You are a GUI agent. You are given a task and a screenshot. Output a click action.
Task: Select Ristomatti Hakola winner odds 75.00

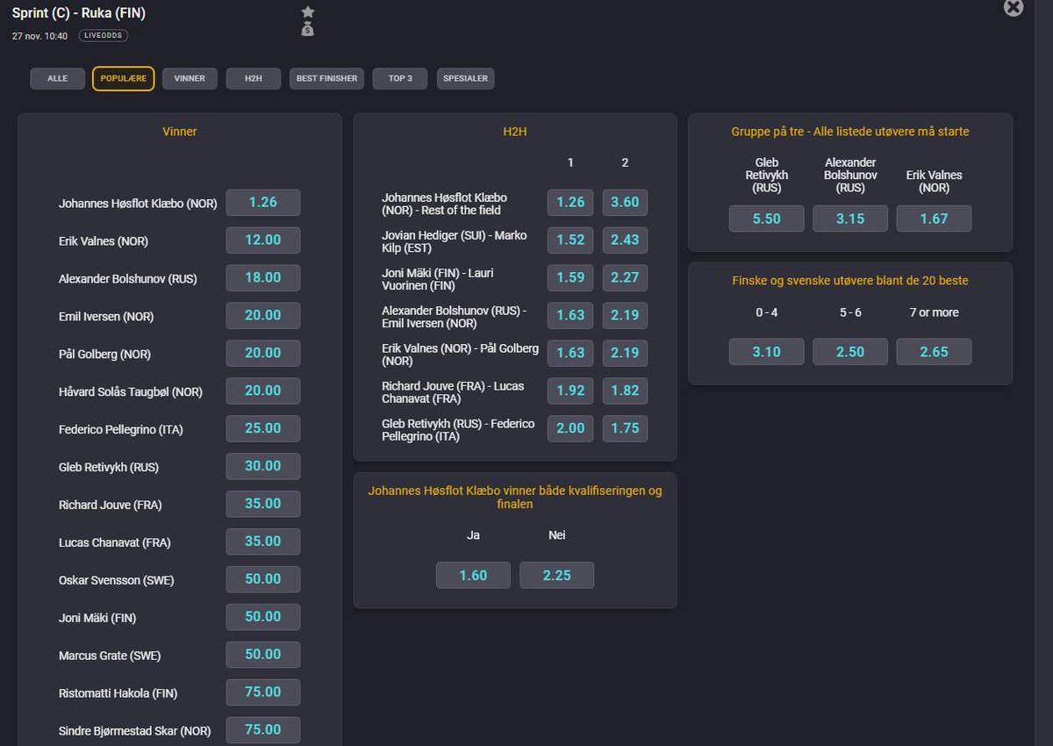[263, 693]
